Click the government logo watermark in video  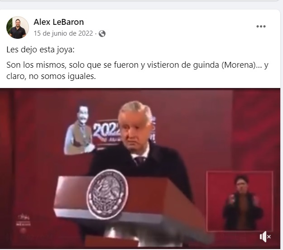pyautogui.click(x=23, y=222)
